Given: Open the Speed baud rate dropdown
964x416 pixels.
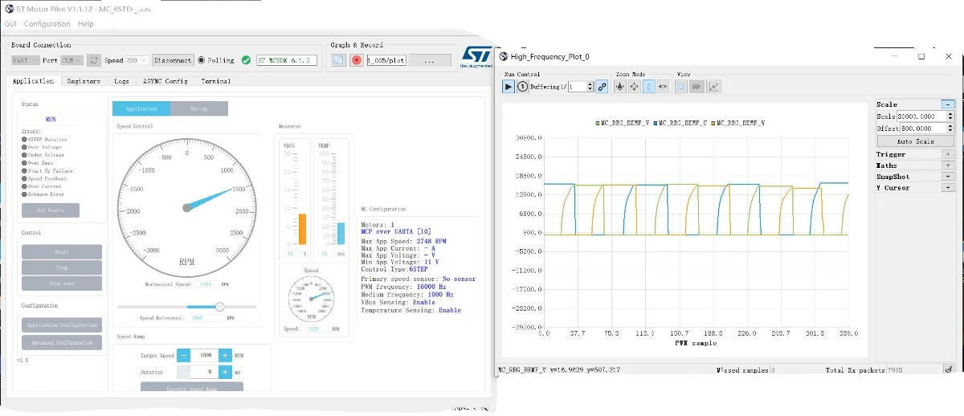Looking at the screenshot, I should tap(137, 60).
